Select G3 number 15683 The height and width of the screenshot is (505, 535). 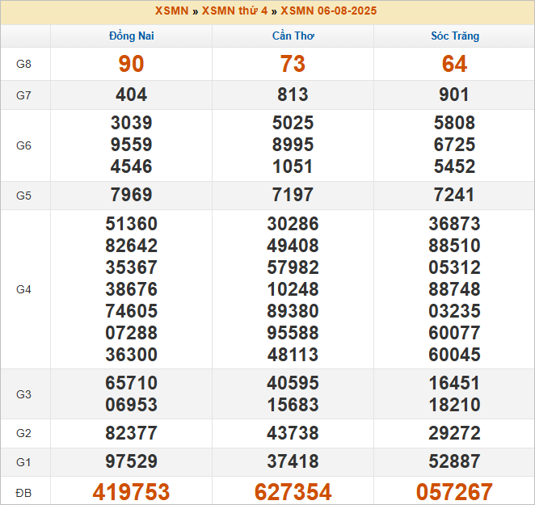(x=293, y=405)
